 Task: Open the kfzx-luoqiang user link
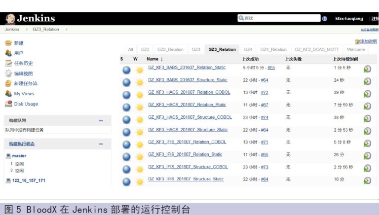coord(349,19)
